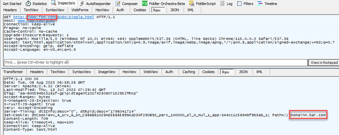The width and height of the screenshot is (339, 135).
Task: Open the simple.html URL link in GET line
Action: pyautogui.click(x=54, y=17)
